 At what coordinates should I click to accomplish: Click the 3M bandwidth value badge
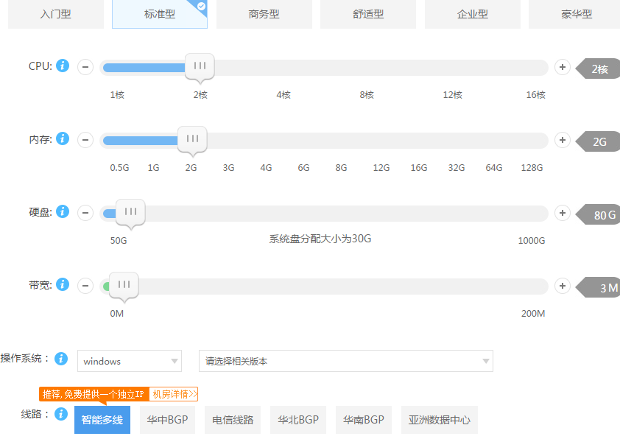click(x=598, y=287)
